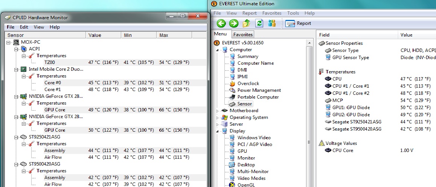Switch to the Favorites tab in EVEREST
This screenshot has width=436, height=187.
(243, 35)
